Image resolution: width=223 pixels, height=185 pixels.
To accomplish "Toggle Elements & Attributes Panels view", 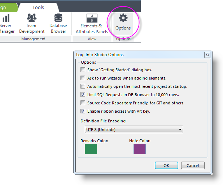I will coord(92,24).
